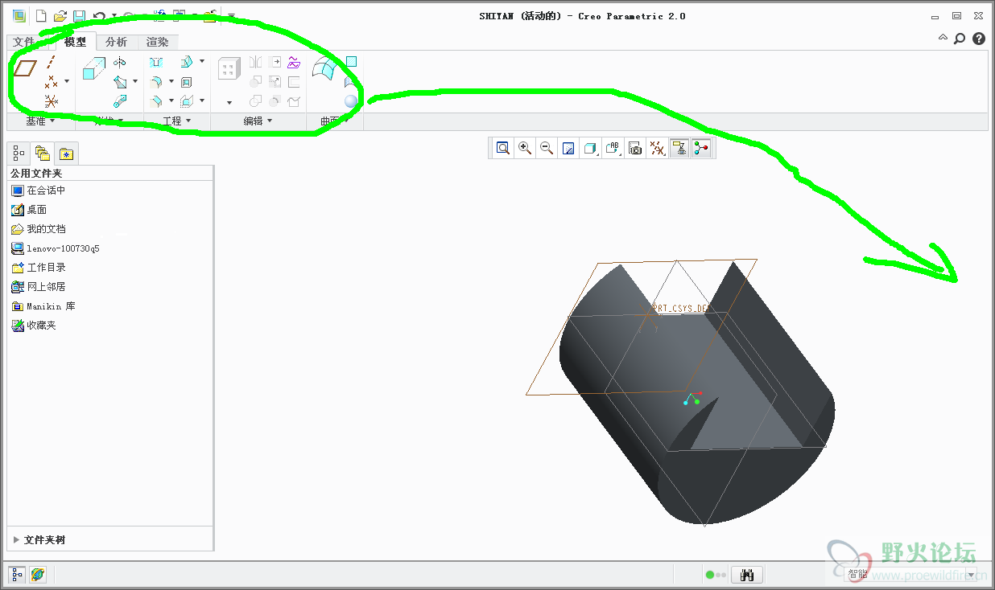Repaint the graphics window

568,148
